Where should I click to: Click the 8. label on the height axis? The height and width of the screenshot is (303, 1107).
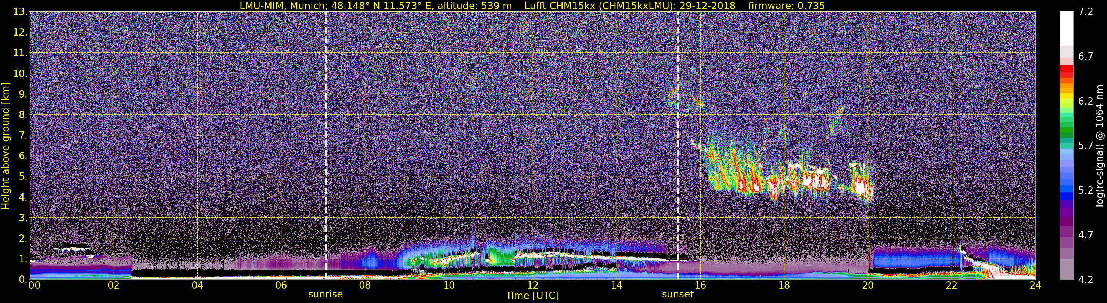(23, 115)
